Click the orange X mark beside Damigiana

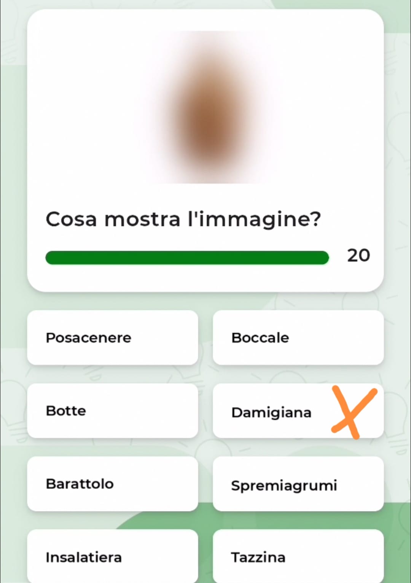(x=353, y=412)
